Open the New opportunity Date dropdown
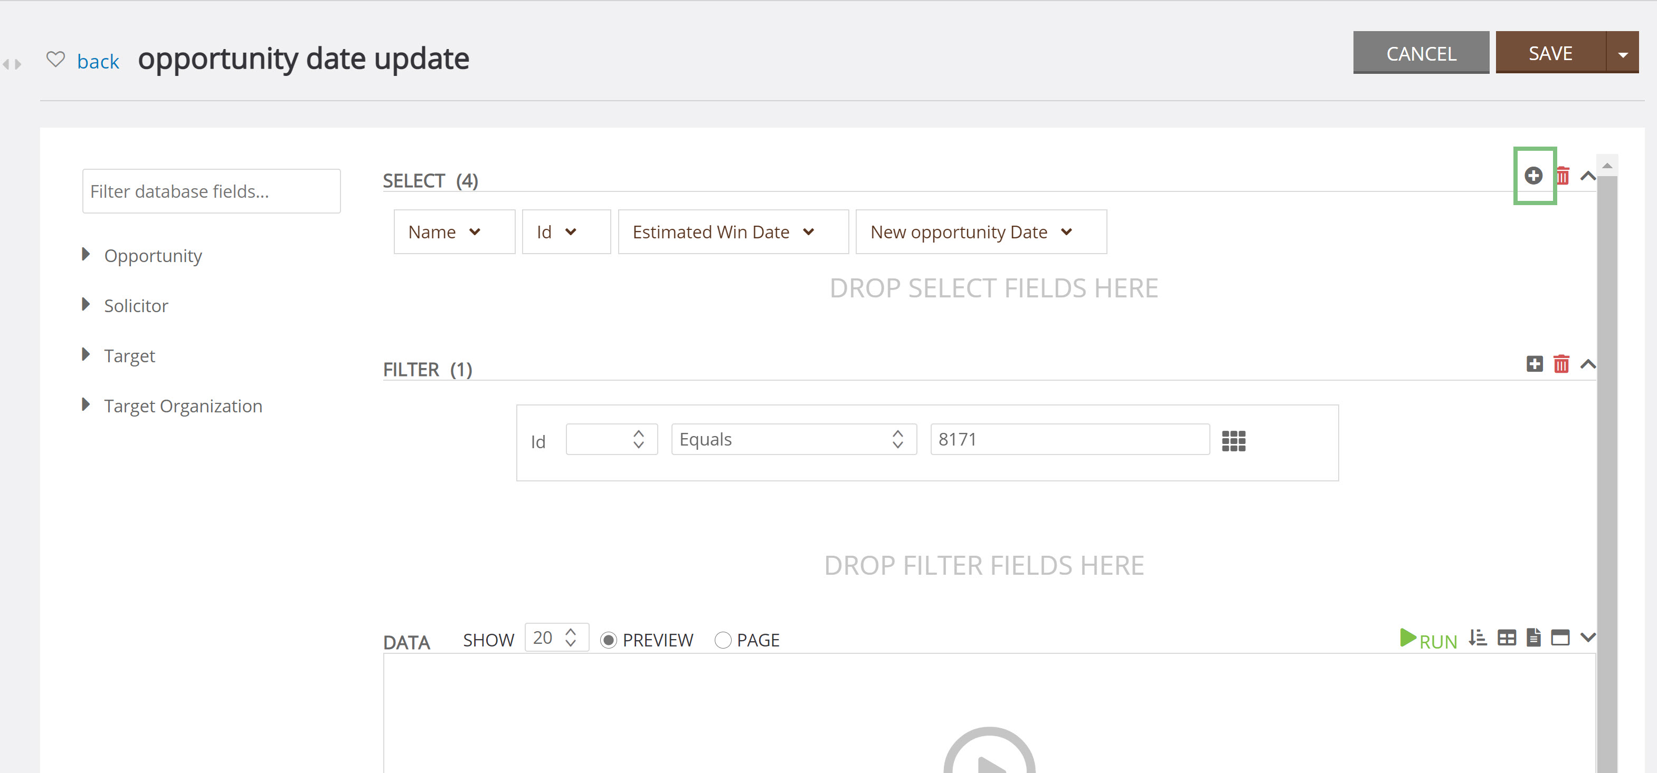This screenshot has height=773, width=1657. tap(981, 232)
